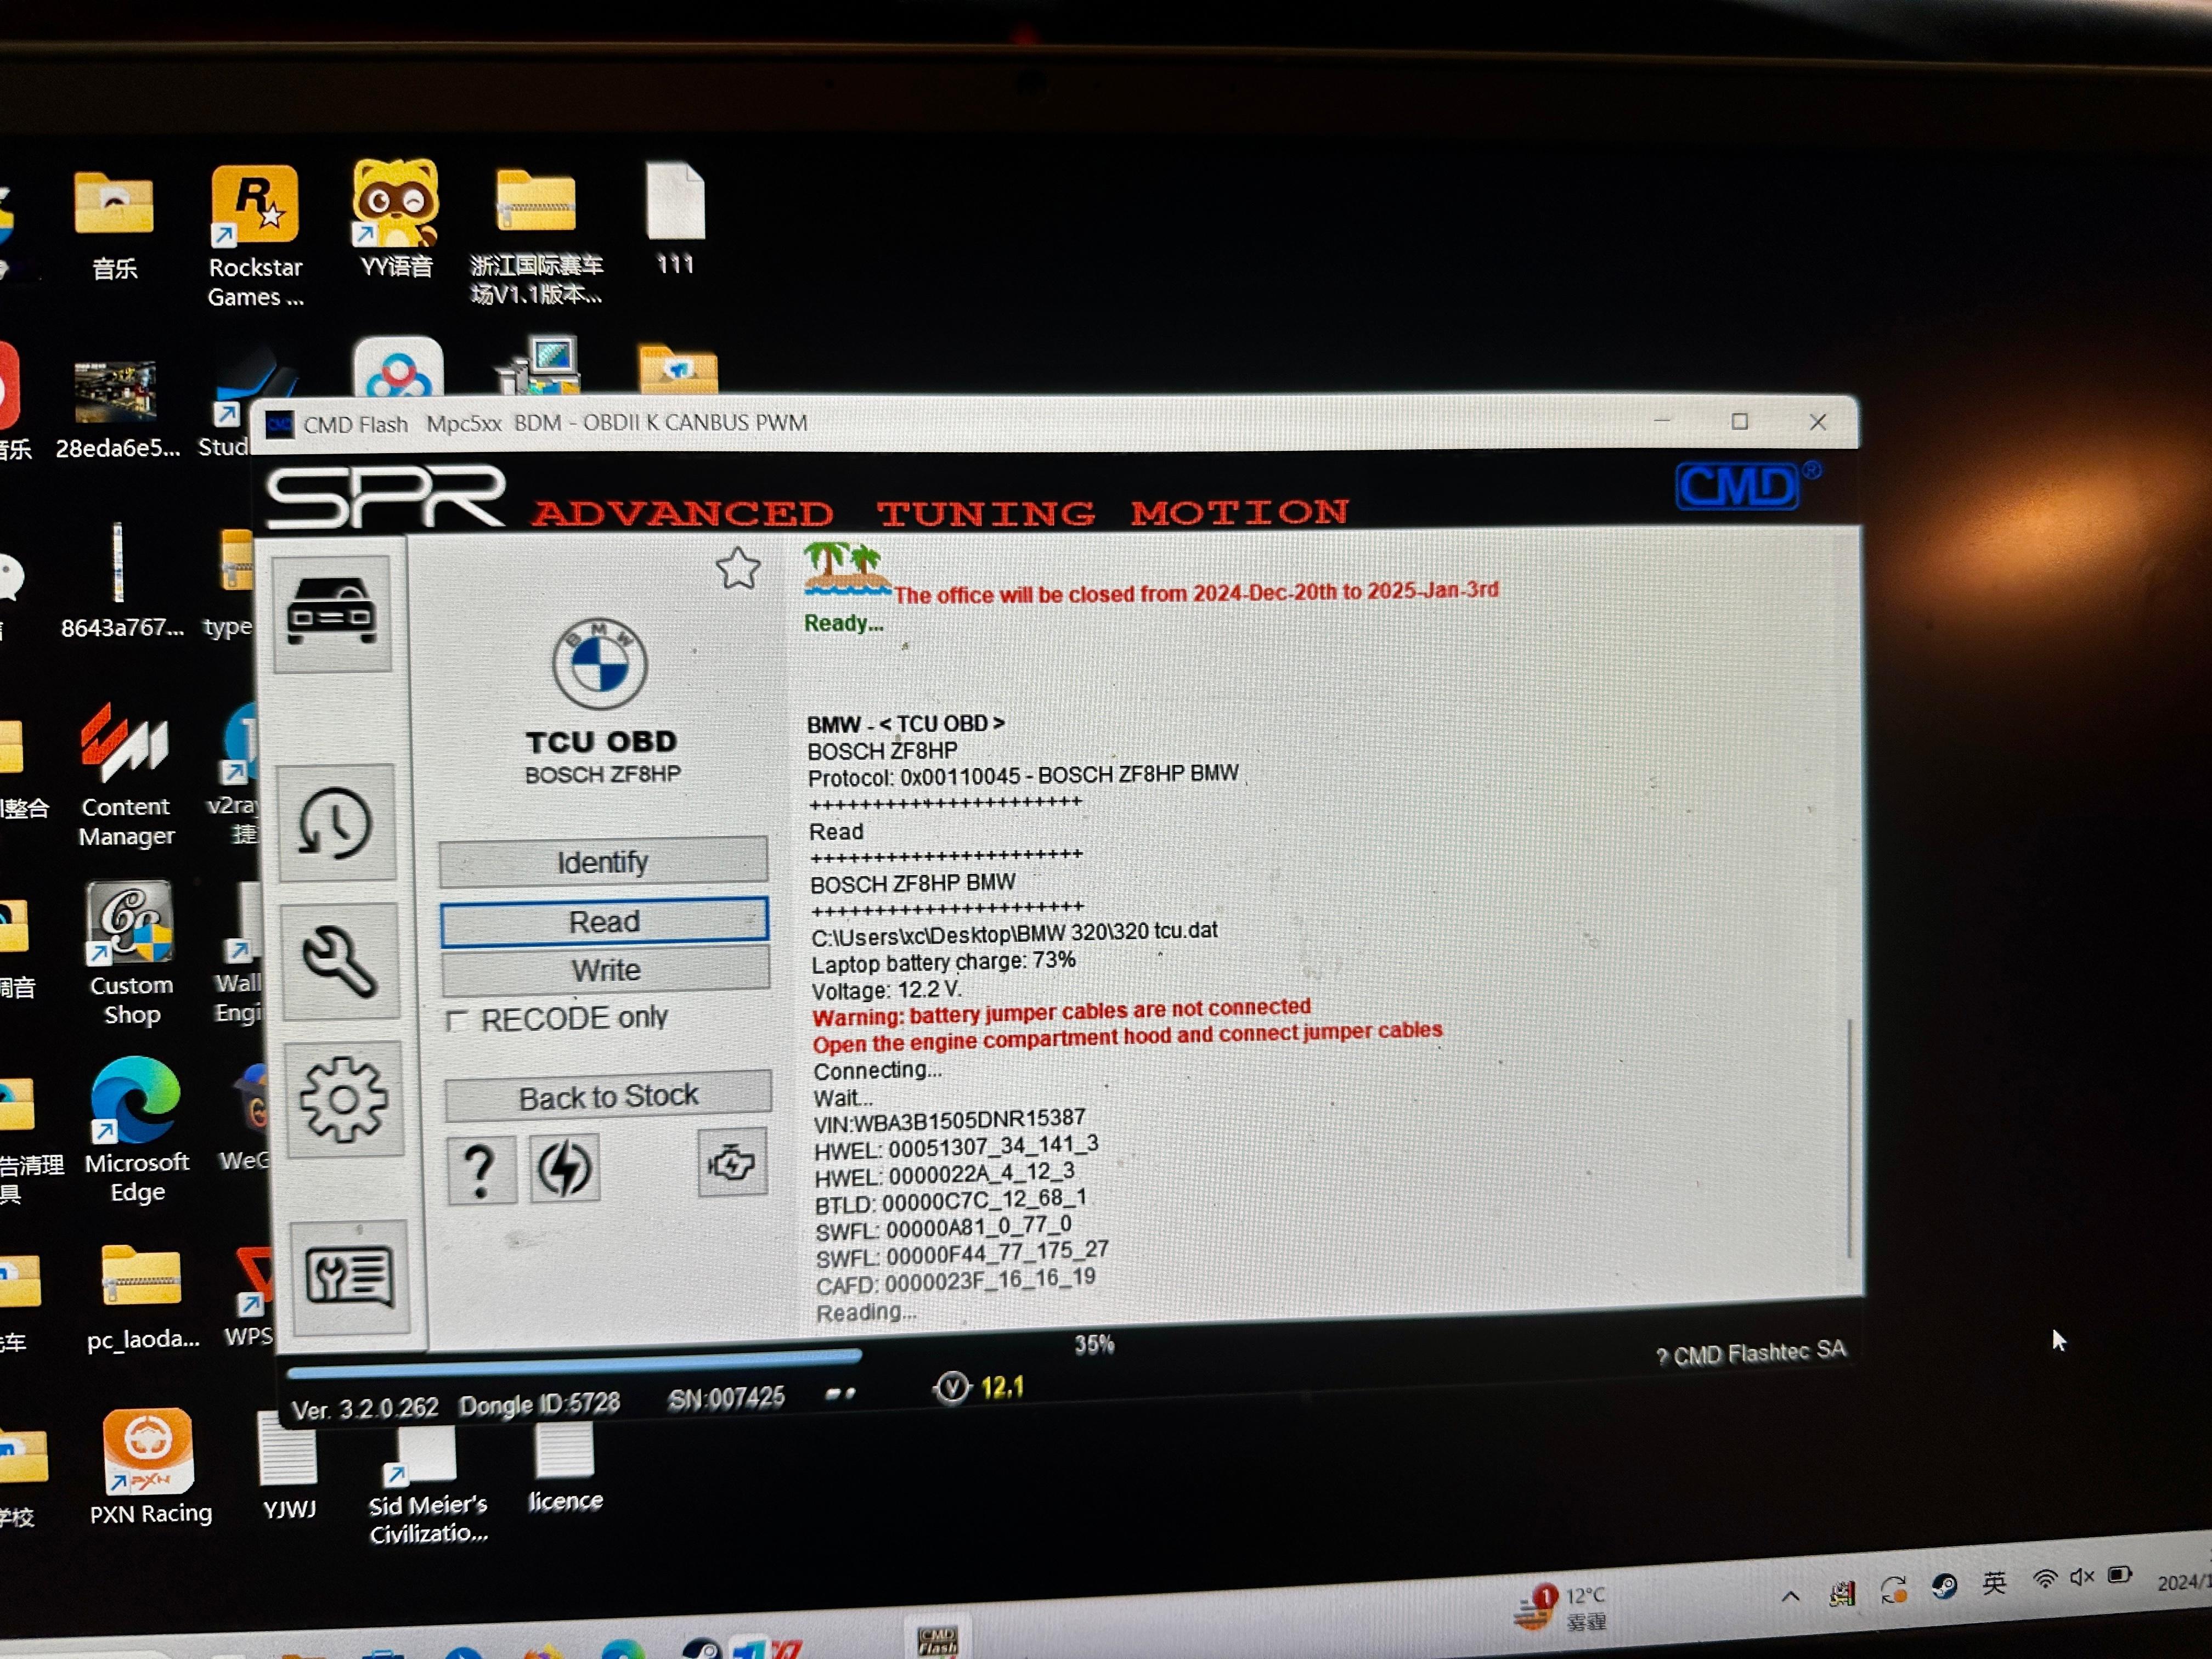Click the Identify button
Image resolution: width=2212 pixels, height=1659 pixels.
click(x=603, y=861)
